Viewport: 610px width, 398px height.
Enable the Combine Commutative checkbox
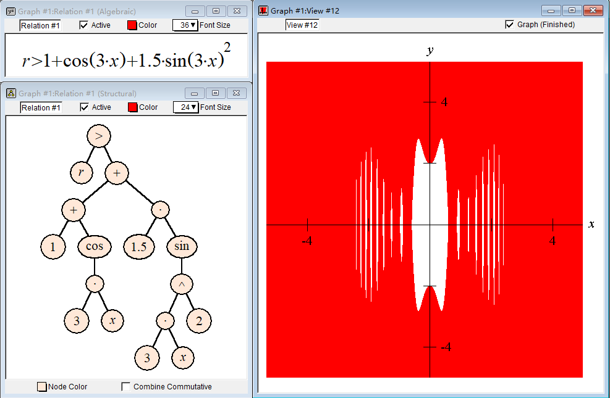(x=125, y=387)
